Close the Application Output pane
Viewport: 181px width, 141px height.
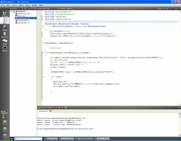(x=179, y=108)
